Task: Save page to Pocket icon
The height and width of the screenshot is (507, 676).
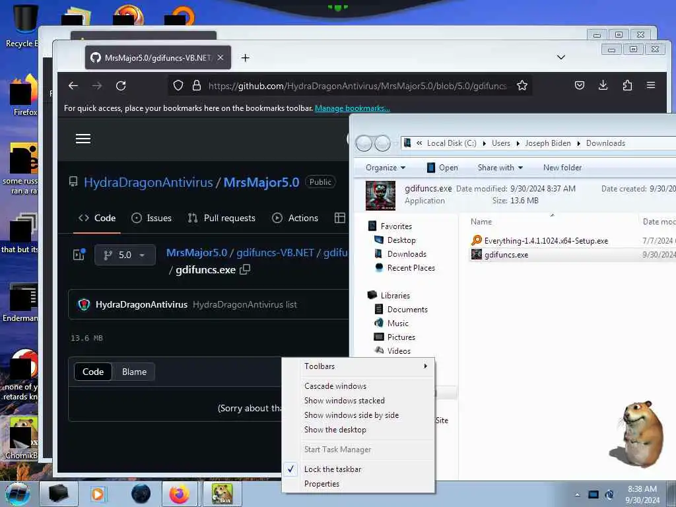Action: tap(580, 85)
